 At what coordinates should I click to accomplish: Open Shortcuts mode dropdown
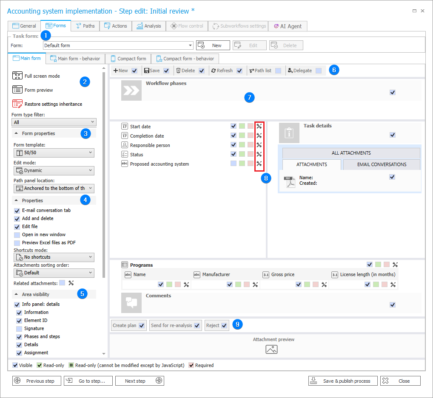click(x=54, y=257)
